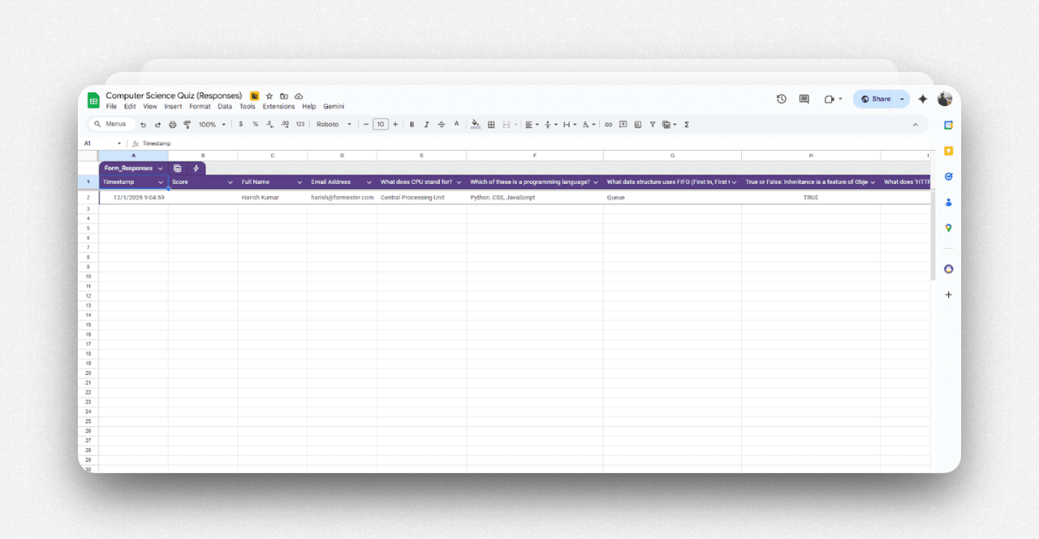Toggle strikethrough formatting

click(441, 124)
